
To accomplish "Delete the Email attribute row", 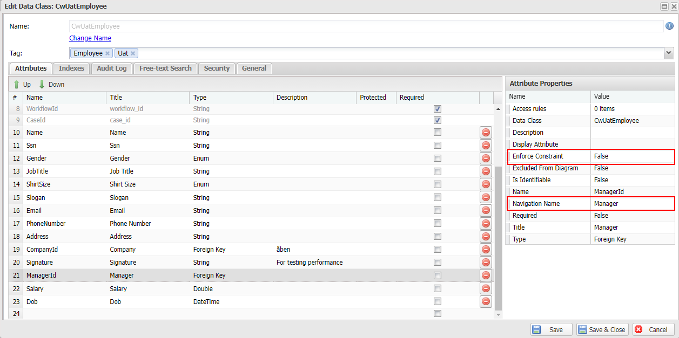I will 486,211.
